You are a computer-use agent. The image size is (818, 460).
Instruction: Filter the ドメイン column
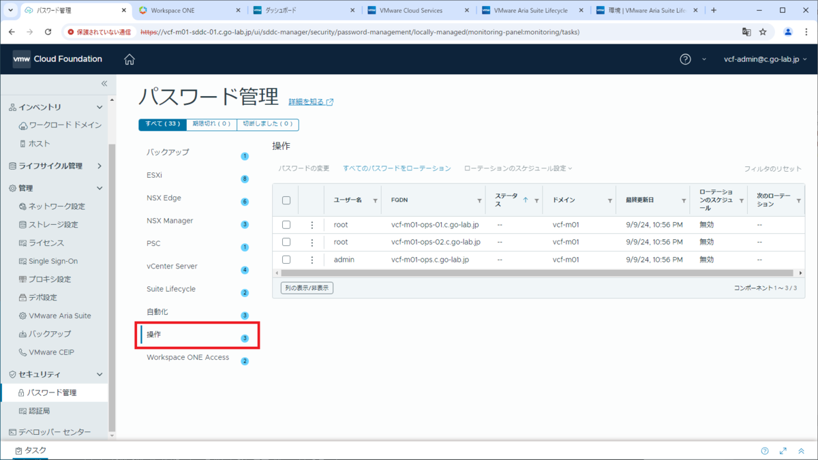[609, 201]
